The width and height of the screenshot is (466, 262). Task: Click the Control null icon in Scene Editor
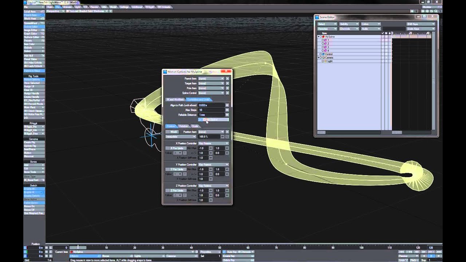pos(323,54)
